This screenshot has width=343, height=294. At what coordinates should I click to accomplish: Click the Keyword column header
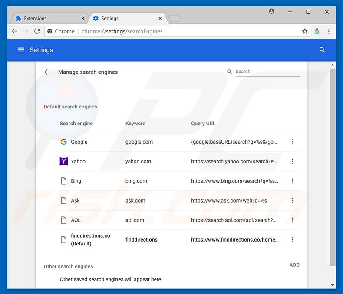tap(135, 124)
